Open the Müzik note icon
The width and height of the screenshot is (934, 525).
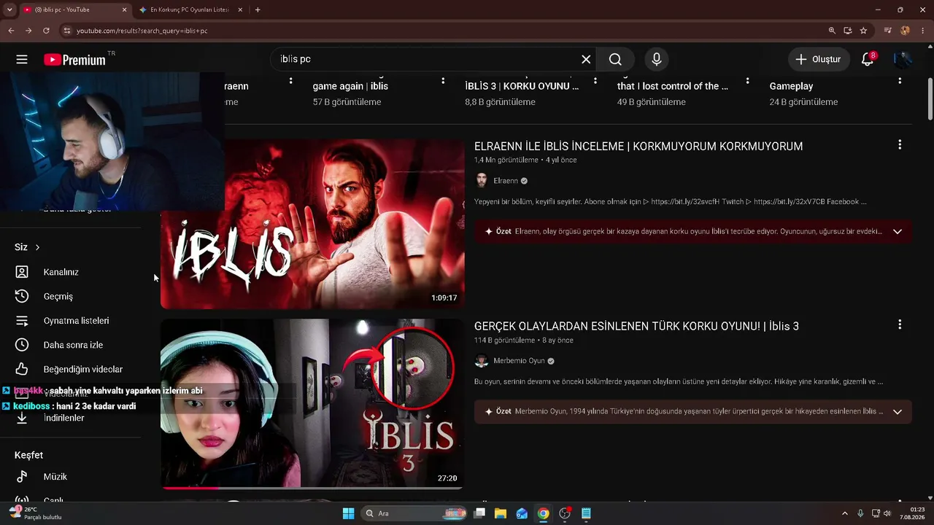point(22,477)
